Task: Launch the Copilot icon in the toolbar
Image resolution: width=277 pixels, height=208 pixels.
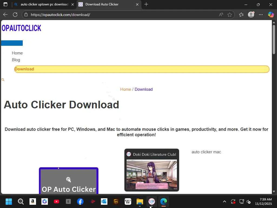Action: pos(271,15)
